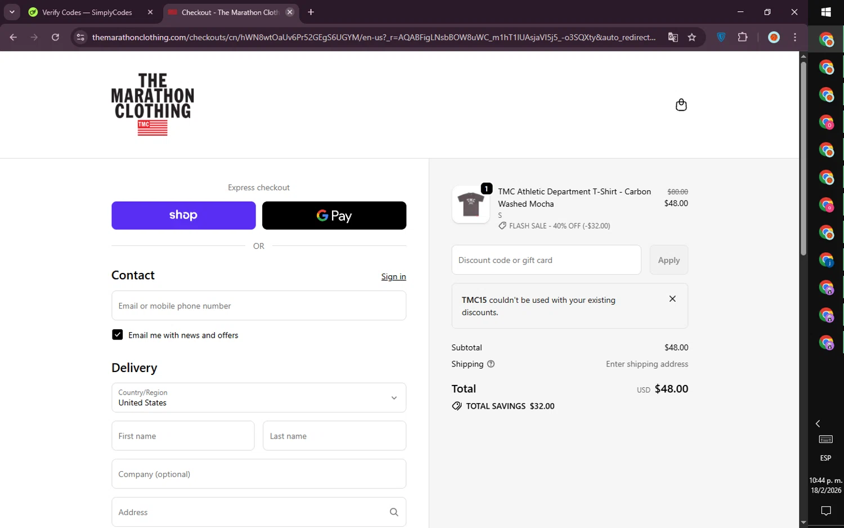Open the Windows Start button
This screenshot has height=528, width=844.
826,12
